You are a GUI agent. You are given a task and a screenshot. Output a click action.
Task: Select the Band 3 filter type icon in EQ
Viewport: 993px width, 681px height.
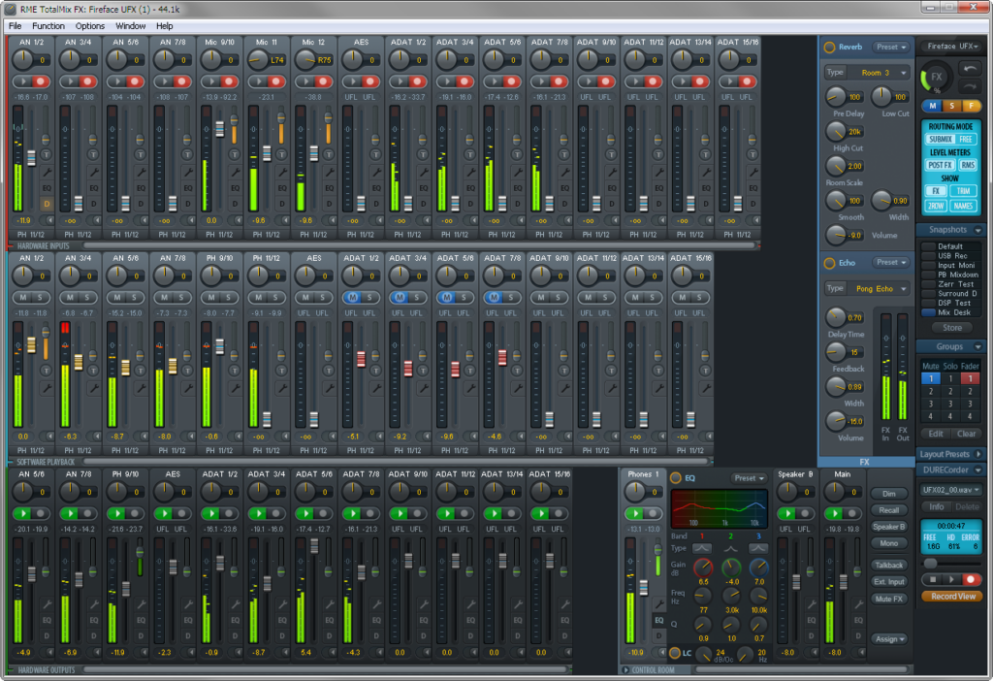click(x=757, y=548)
